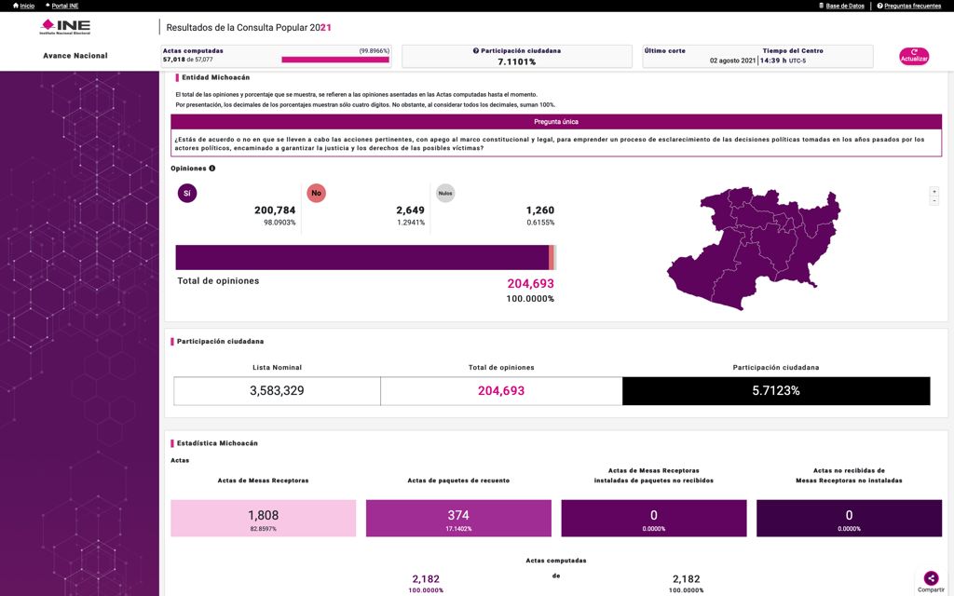
Task: Open the Compartir share button
Action: coord(931,578)
